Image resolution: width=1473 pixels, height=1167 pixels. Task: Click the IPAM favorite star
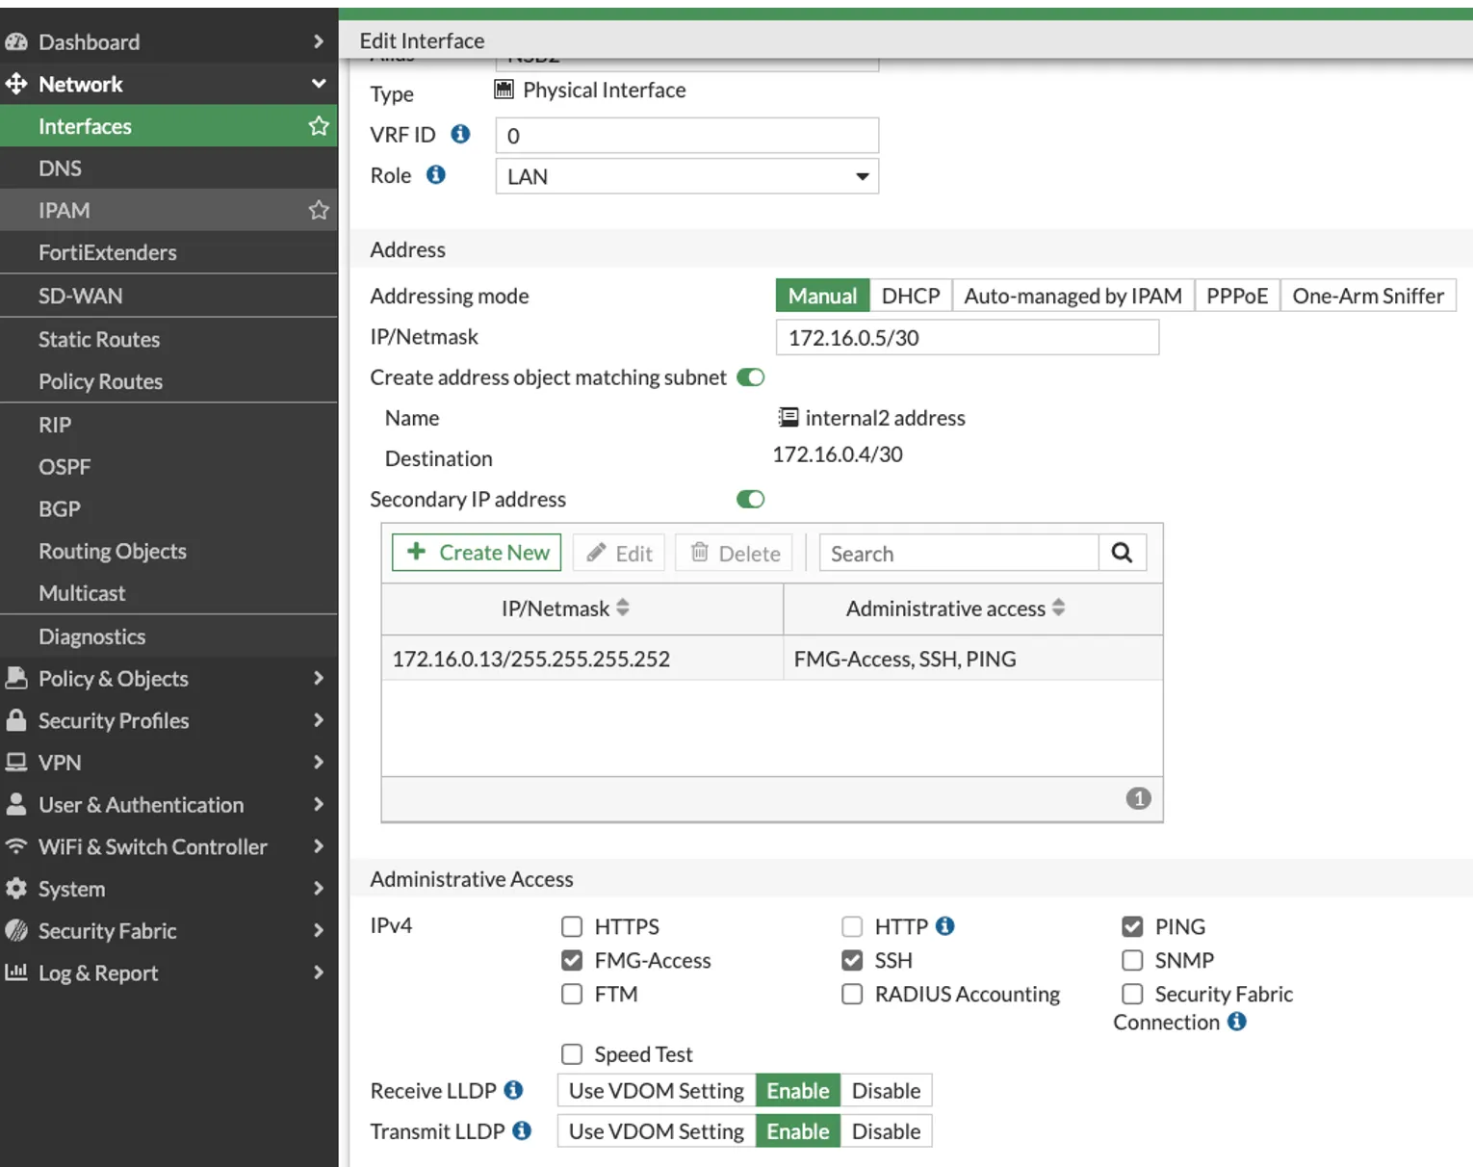coord(319,210)
